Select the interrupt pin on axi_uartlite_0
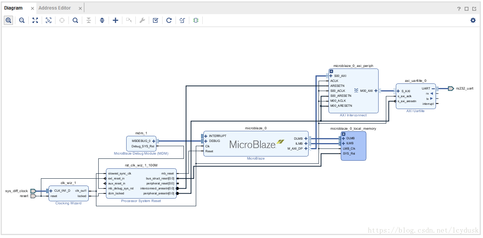Screen dimensions: 483x238 coord(428,104)
